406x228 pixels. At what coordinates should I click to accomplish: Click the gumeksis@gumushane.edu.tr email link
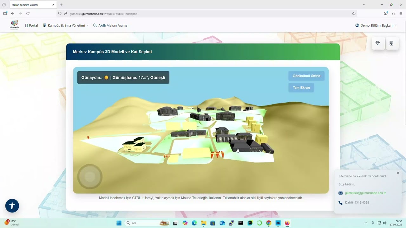(x=365, y=193)
